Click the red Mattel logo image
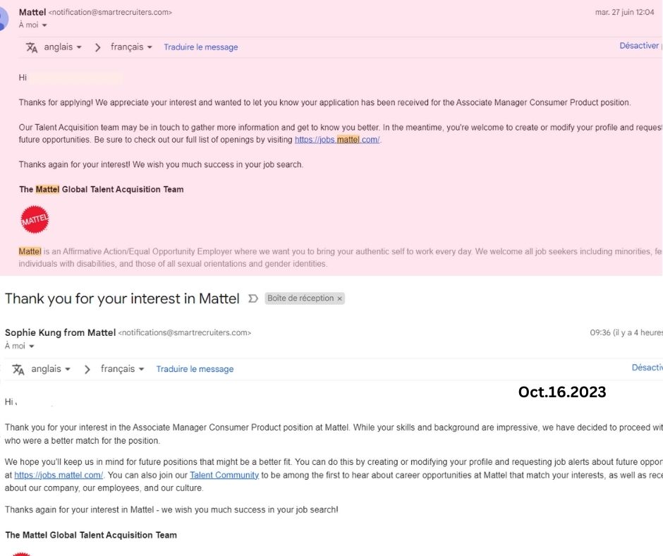Viewport: 663px width, 556px height. coord(35,219)
